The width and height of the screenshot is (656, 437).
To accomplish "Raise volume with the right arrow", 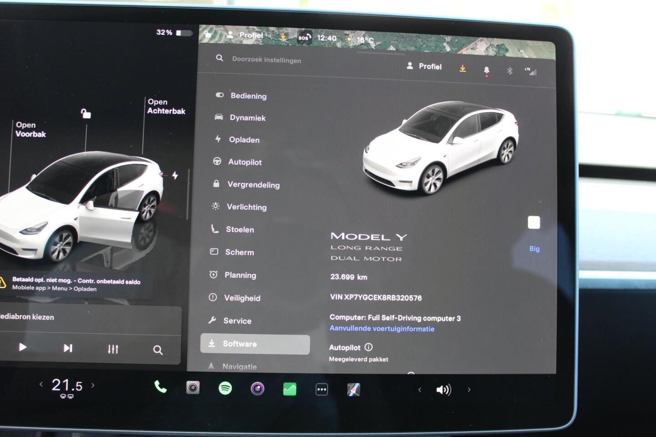I will [x=469, y=390].
